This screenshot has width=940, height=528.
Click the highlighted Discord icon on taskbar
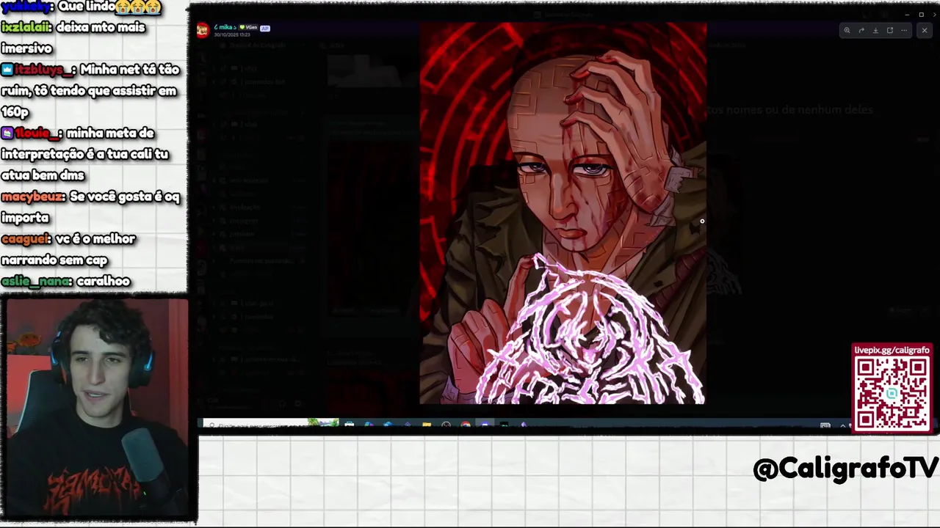[485, 425]
